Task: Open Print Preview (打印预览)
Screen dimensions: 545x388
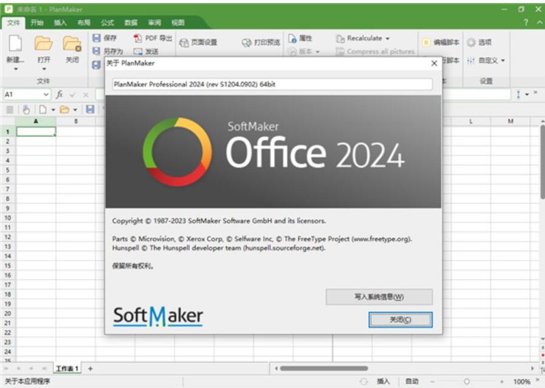Action: click(261, 42)
